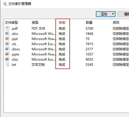Click the magnifier icon in the title bar

pyautogui.click(x=5, y=4)
